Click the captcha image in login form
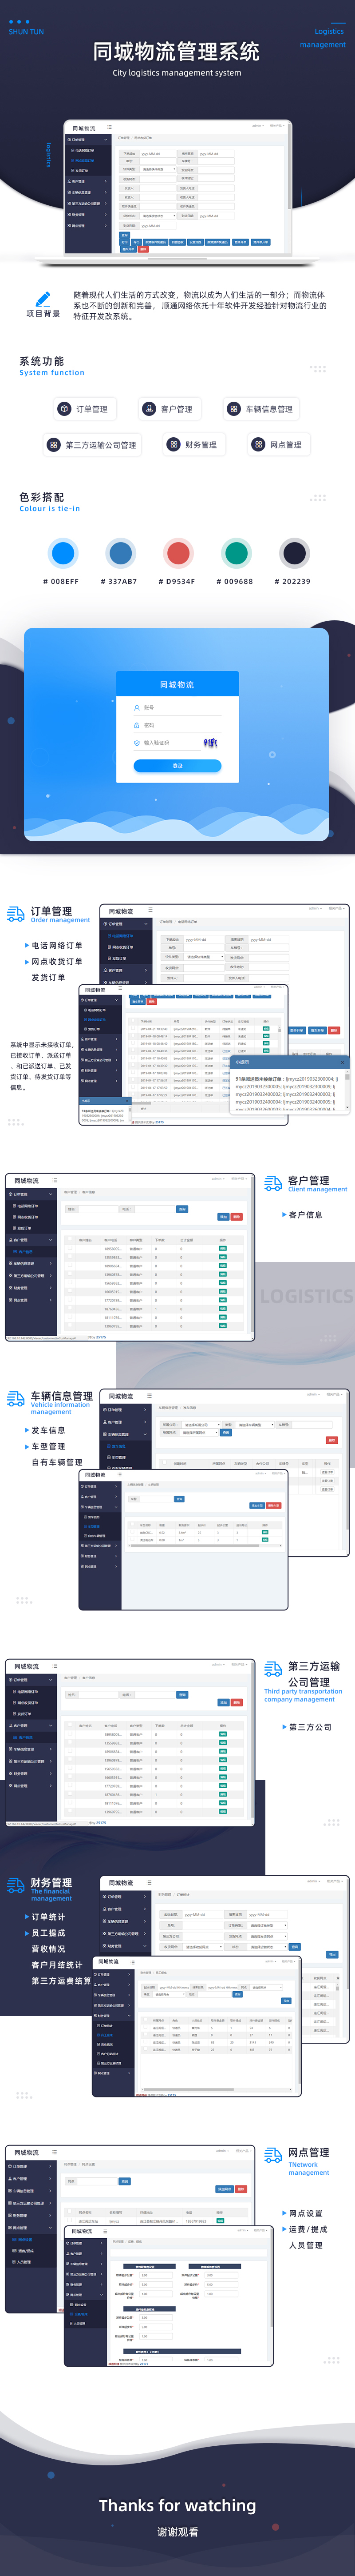 (210, 743)
